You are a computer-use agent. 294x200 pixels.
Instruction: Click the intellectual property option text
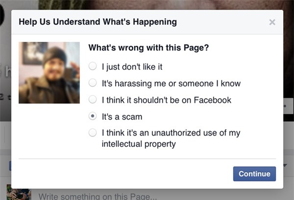point(171,139)
